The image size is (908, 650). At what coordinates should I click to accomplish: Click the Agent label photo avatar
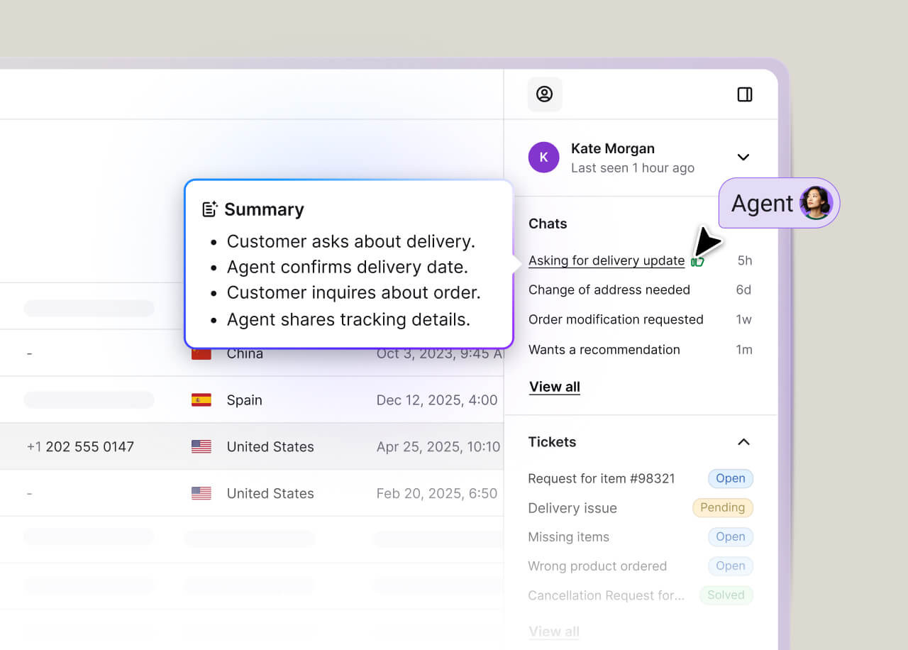(816, 203)
